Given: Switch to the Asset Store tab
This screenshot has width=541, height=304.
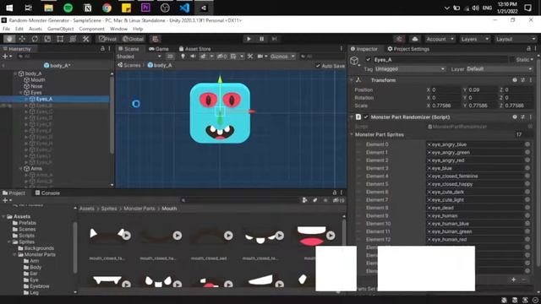Looking at the screenshot, I should (x=194, y=49).
